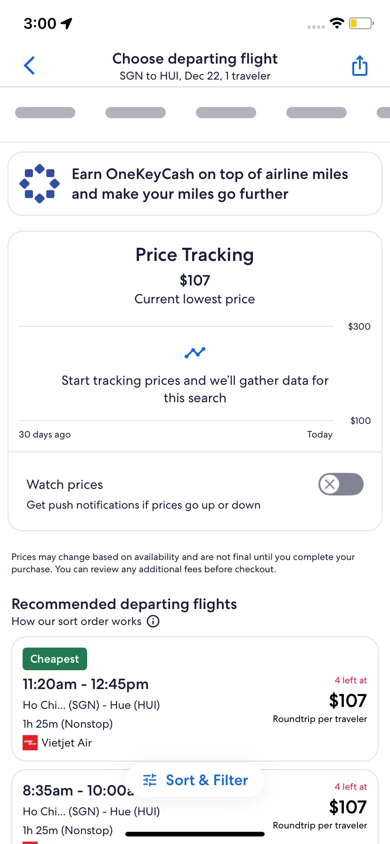Tap the OneKeyCash logo icon
Viewport: 390px width, 844px height.
(40, 184)
